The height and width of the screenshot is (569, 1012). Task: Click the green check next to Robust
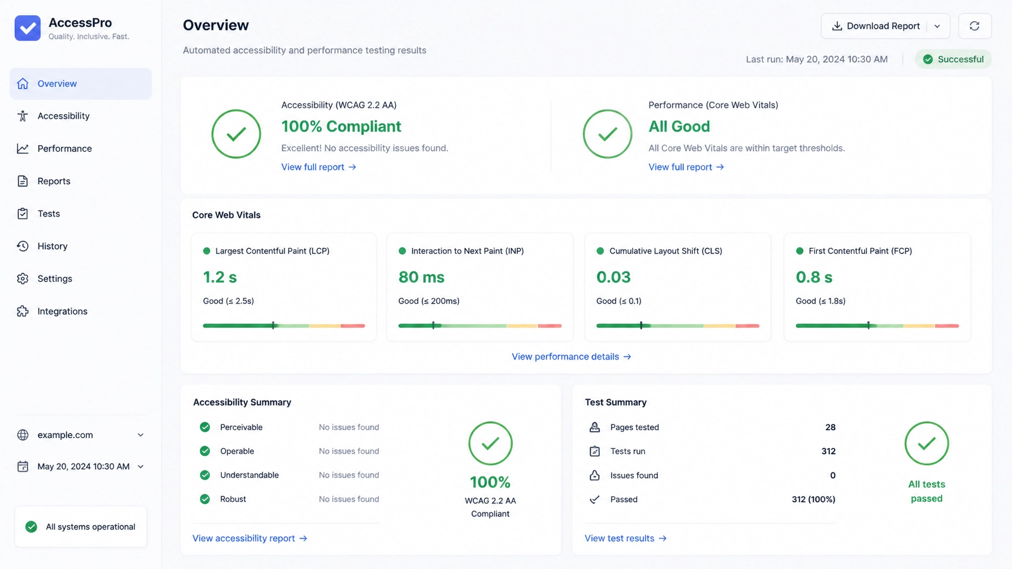(205, 499)
